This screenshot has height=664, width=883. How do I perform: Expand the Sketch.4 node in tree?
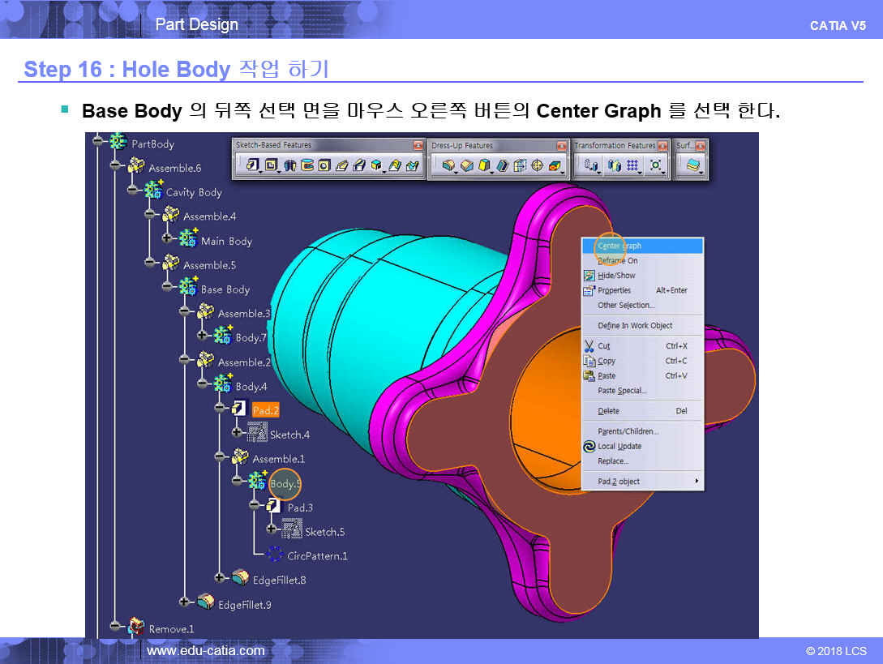point(238,433)
